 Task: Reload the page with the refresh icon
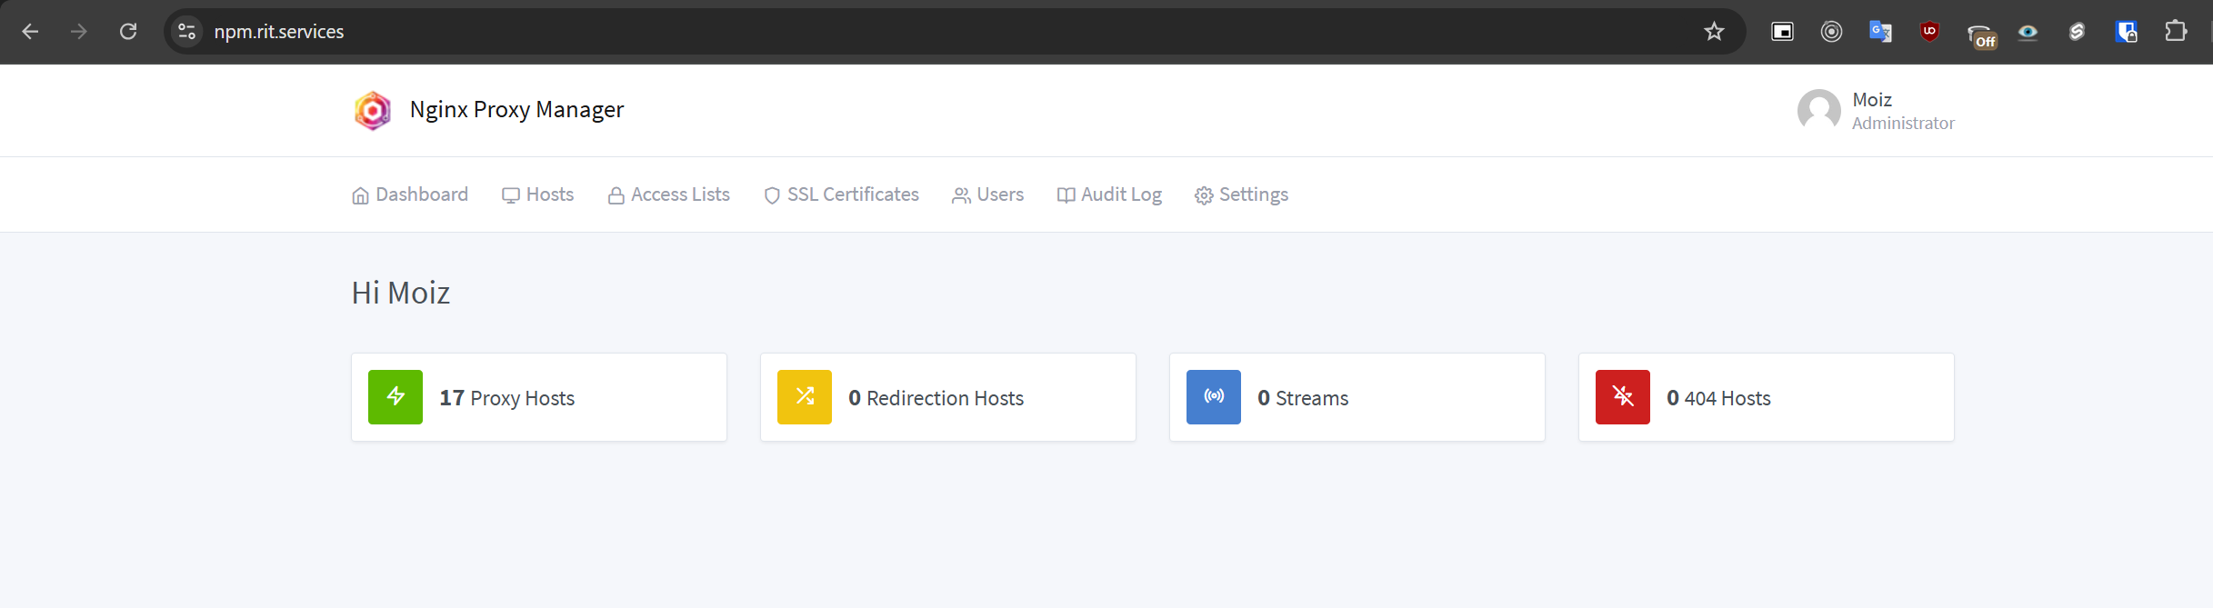[x=128, y=32]
